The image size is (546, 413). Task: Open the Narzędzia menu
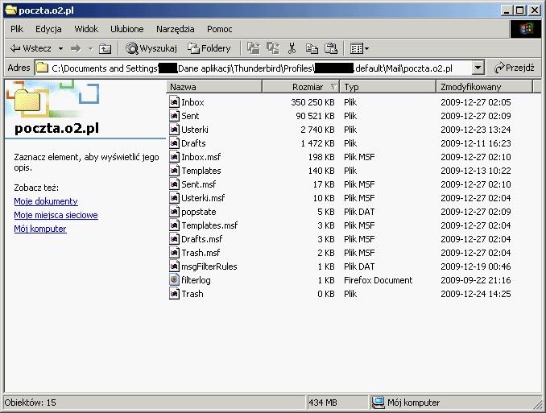pos(175,29)
